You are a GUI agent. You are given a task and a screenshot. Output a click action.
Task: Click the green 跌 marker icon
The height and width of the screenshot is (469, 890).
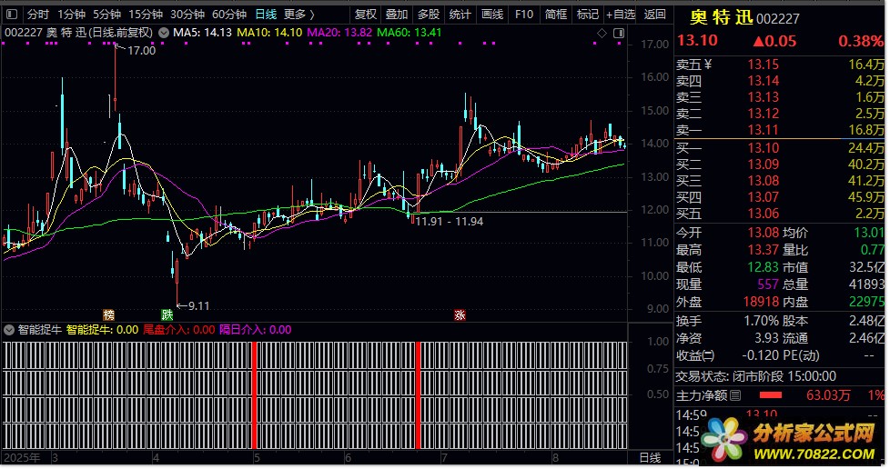[x=167, y=314]
